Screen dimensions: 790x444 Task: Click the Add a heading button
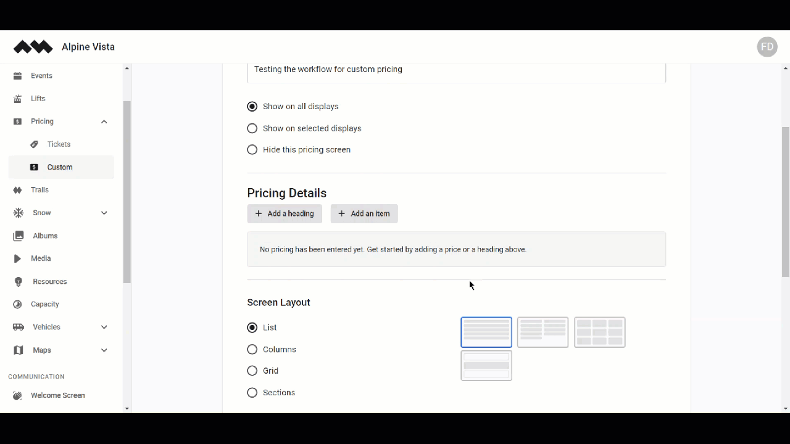pos(285,213)
